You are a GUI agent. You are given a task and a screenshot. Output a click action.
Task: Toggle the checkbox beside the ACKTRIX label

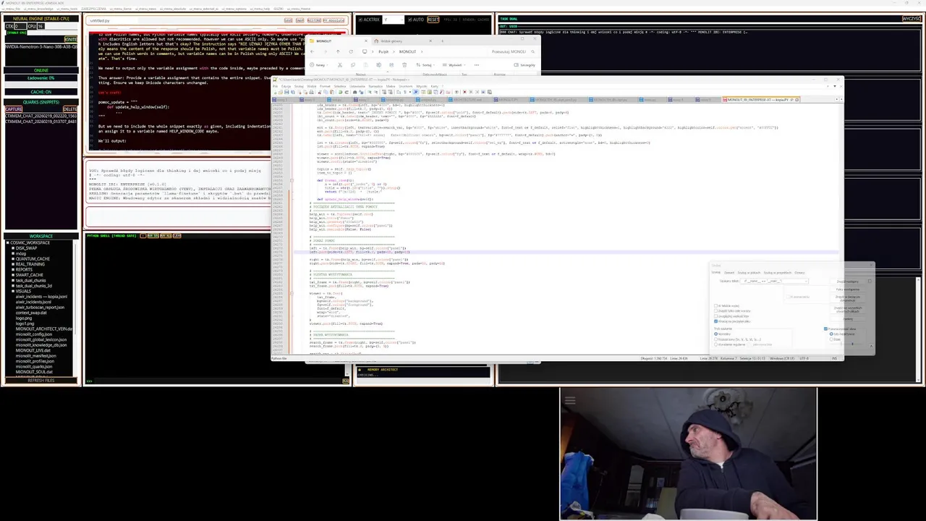pos(360,20)
